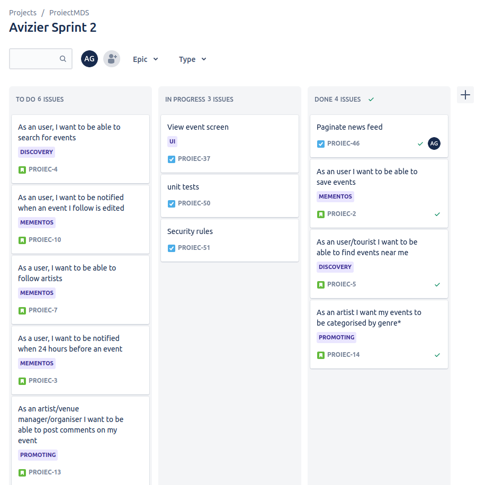Click story icon next to PROIEC-3

[22, 381]
